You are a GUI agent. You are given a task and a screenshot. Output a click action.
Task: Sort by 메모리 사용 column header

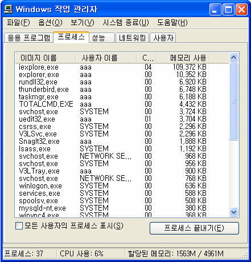pyautogui.click(x=183, y=58)
